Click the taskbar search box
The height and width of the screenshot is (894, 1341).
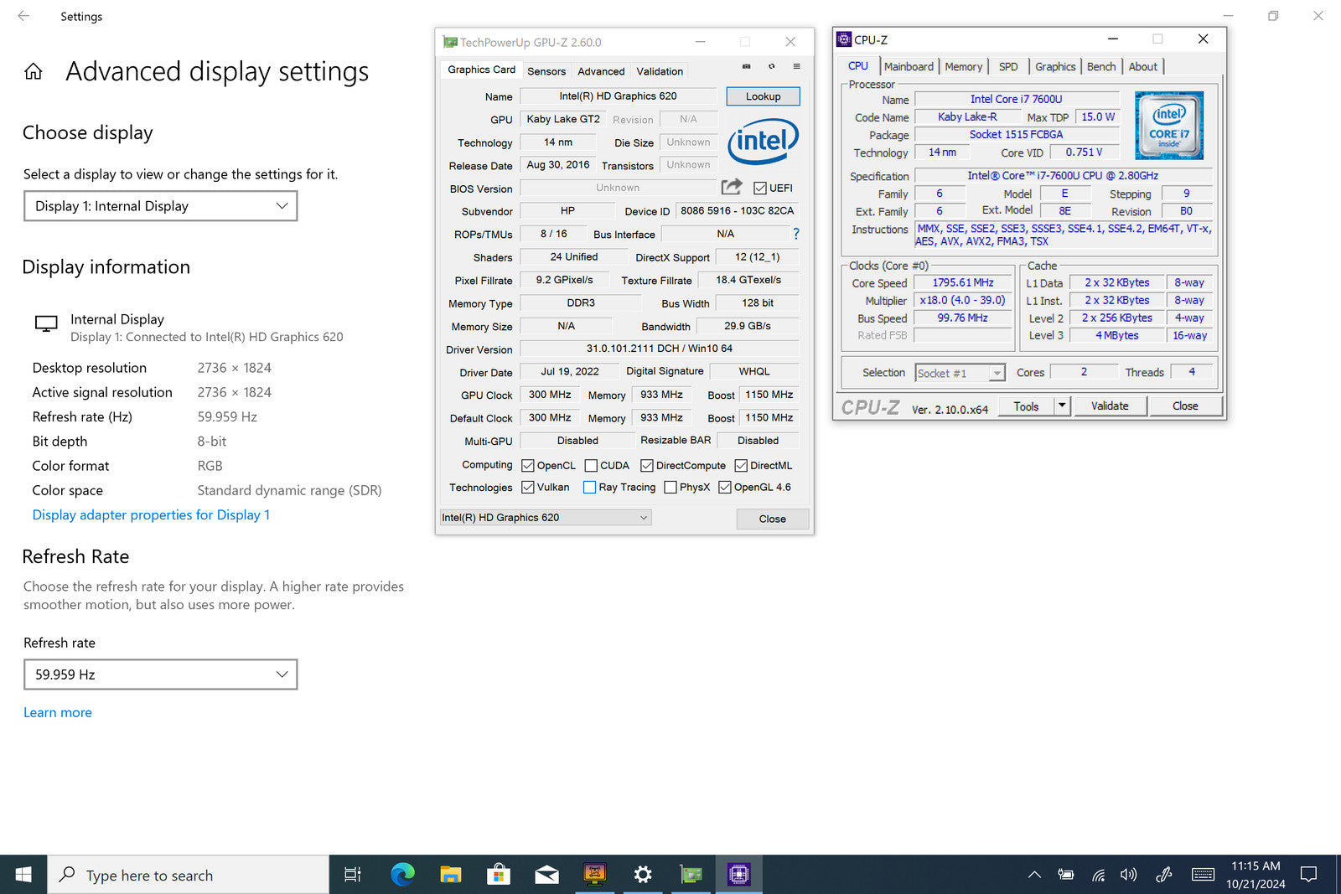tap(188, 875)
